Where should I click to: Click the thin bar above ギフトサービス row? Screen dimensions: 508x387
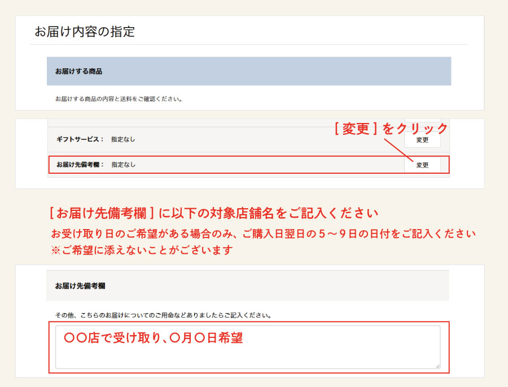click(248, 122)
